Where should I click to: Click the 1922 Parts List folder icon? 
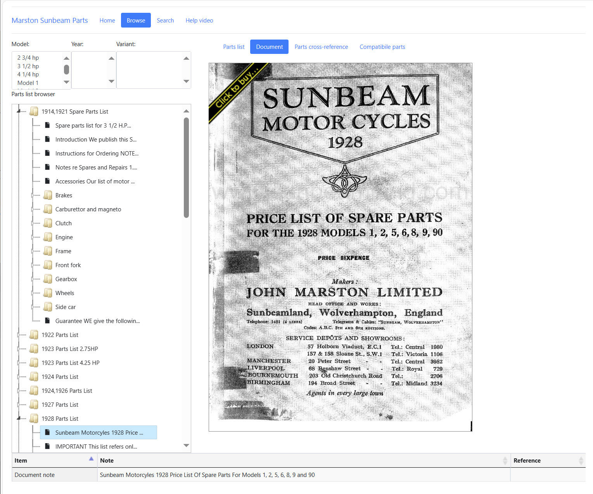pyautogui.click(x=34, y=335)
